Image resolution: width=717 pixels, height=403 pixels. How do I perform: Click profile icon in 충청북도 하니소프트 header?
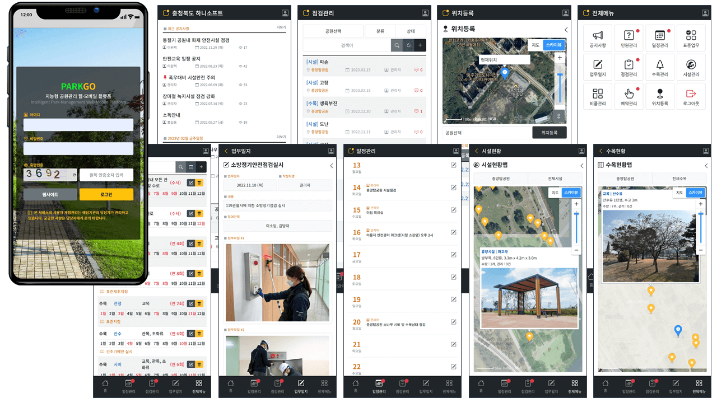point(285,13)
